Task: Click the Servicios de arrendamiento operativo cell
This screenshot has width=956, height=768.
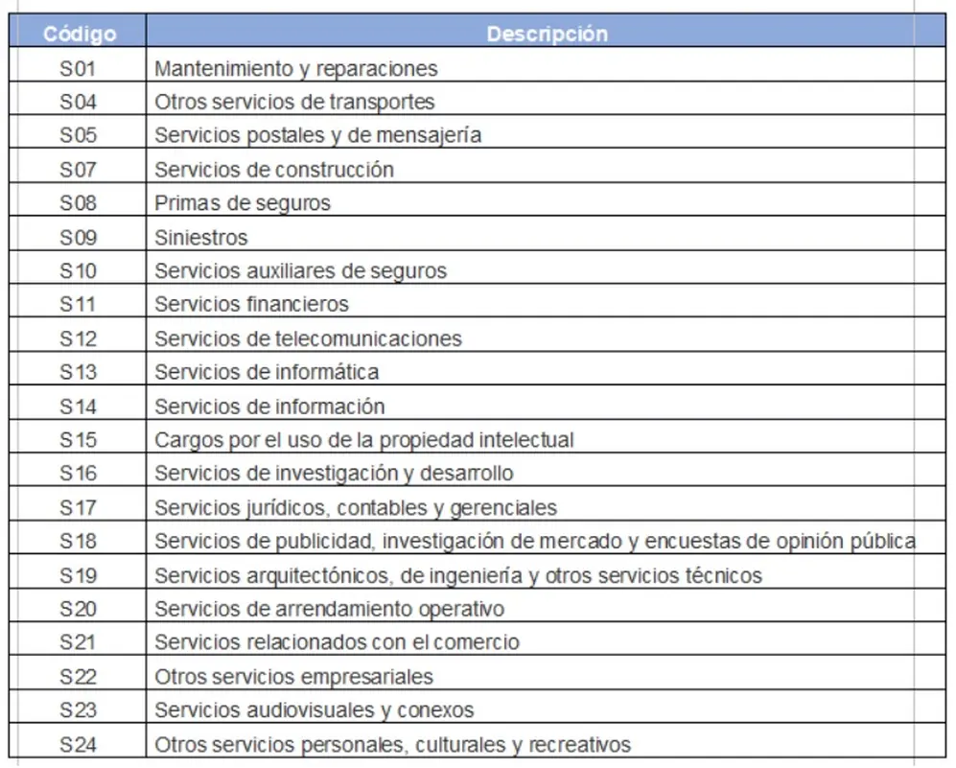Action: click(547, 605)
